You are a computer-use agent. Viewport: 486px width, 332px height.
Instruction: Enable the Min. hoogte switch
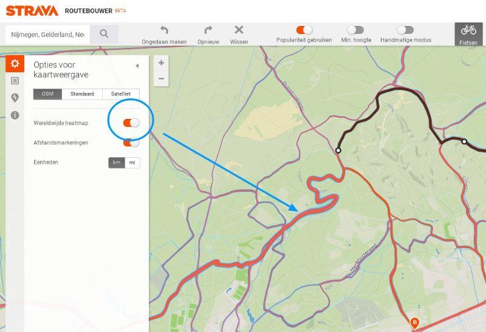pos(355,30)
